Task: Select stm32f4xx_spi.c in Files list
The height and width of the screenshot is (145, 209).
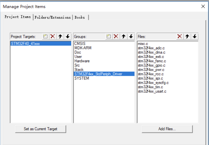Action: [167, 78]
